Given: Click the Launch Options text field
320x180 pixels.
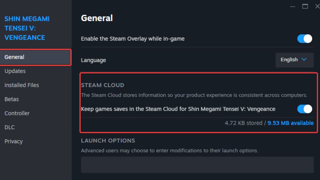Looking at the screenshot, I should coord(197,165).
